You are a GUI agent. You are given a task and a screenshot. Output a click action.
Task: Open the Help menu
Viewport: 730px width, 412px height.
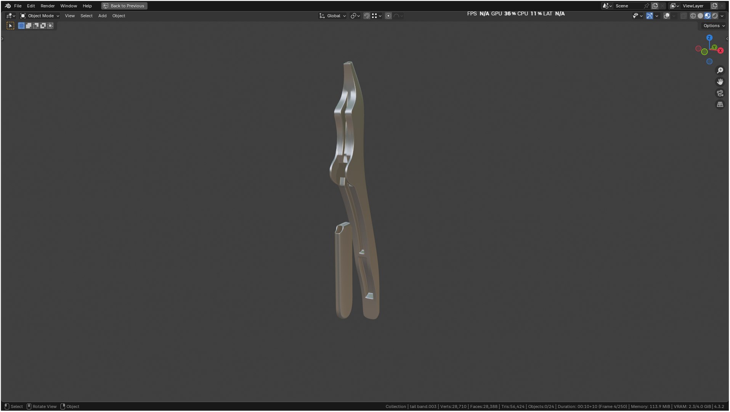point(87,6)
